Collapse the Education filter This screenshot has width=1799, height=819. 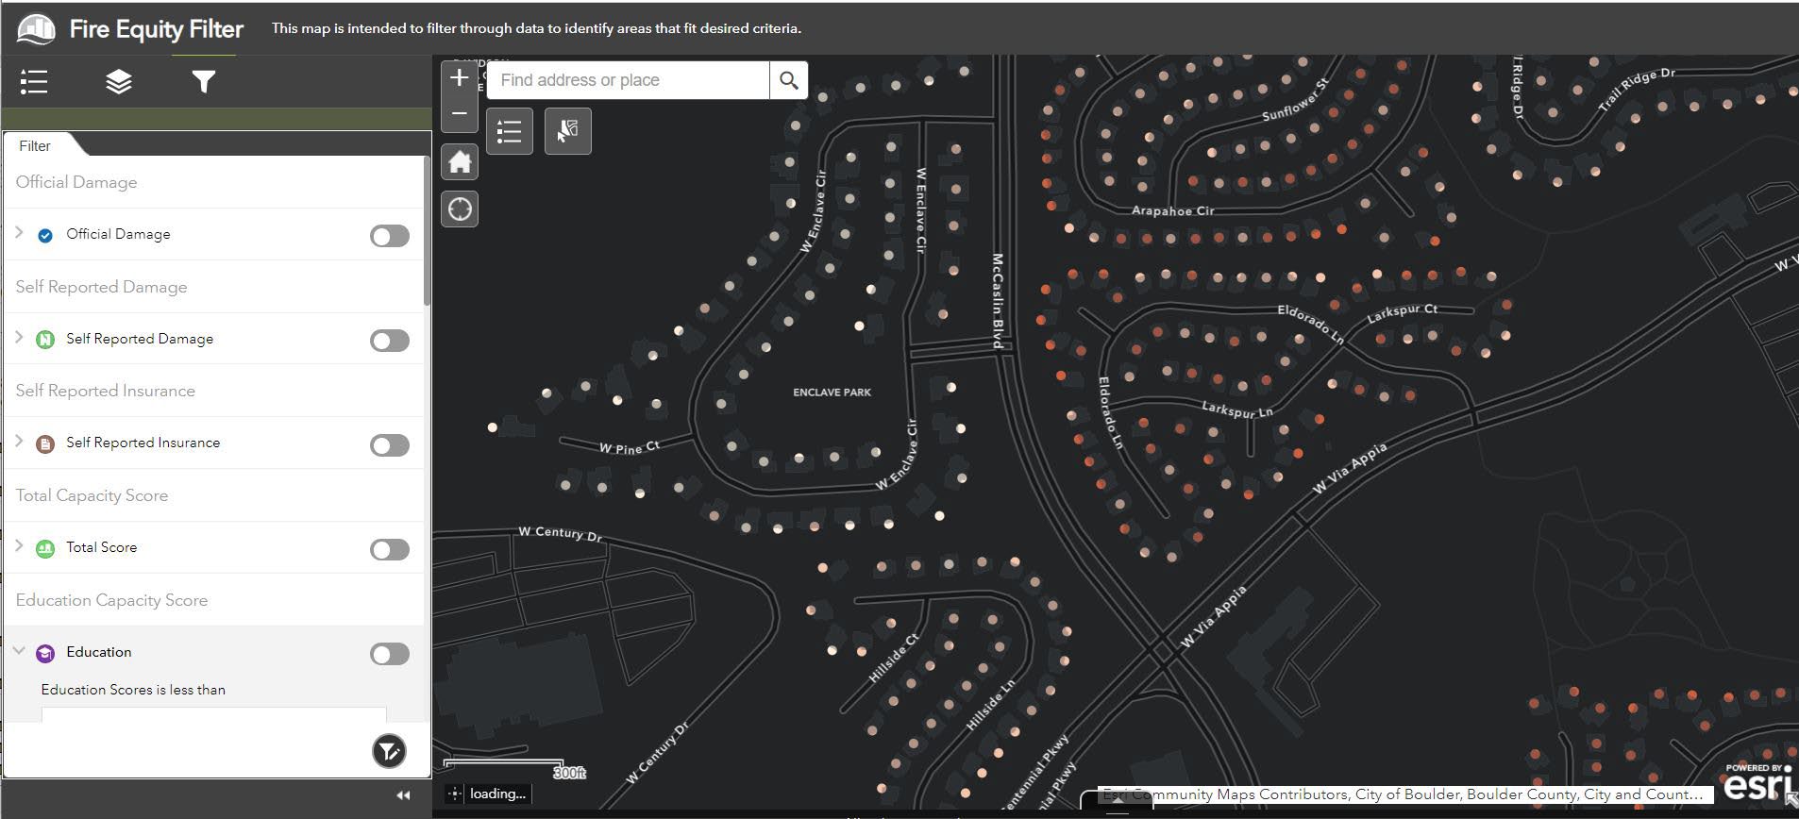pos(19,650)
